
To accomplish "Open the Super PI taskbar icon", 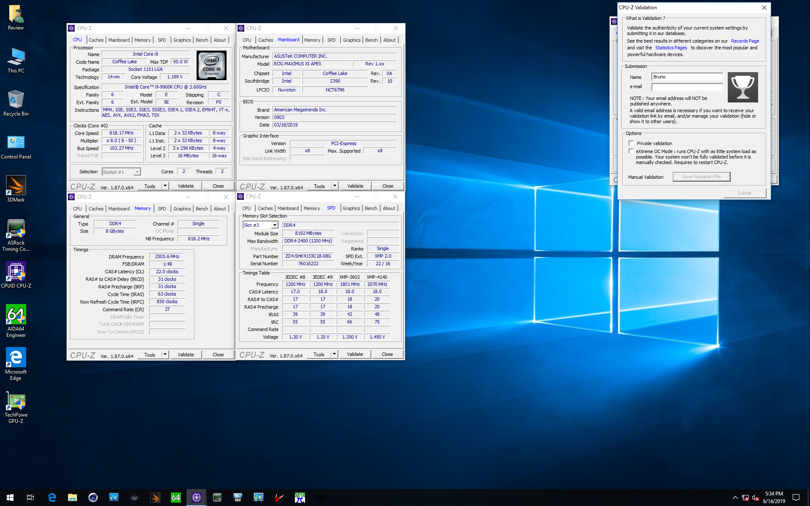I will 300,498.
